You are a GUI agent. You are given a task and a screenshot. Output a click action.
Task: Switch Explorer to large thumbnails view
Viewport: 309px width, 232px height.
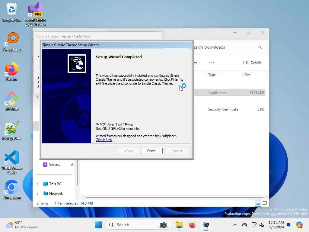(265, 203)
